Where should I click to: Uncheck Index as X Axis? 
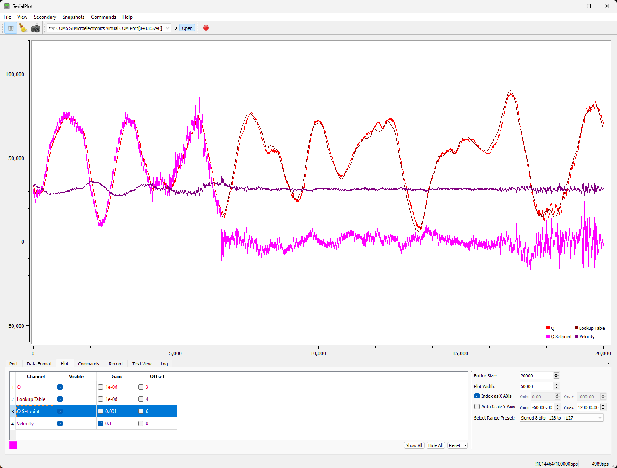[477, 396]
